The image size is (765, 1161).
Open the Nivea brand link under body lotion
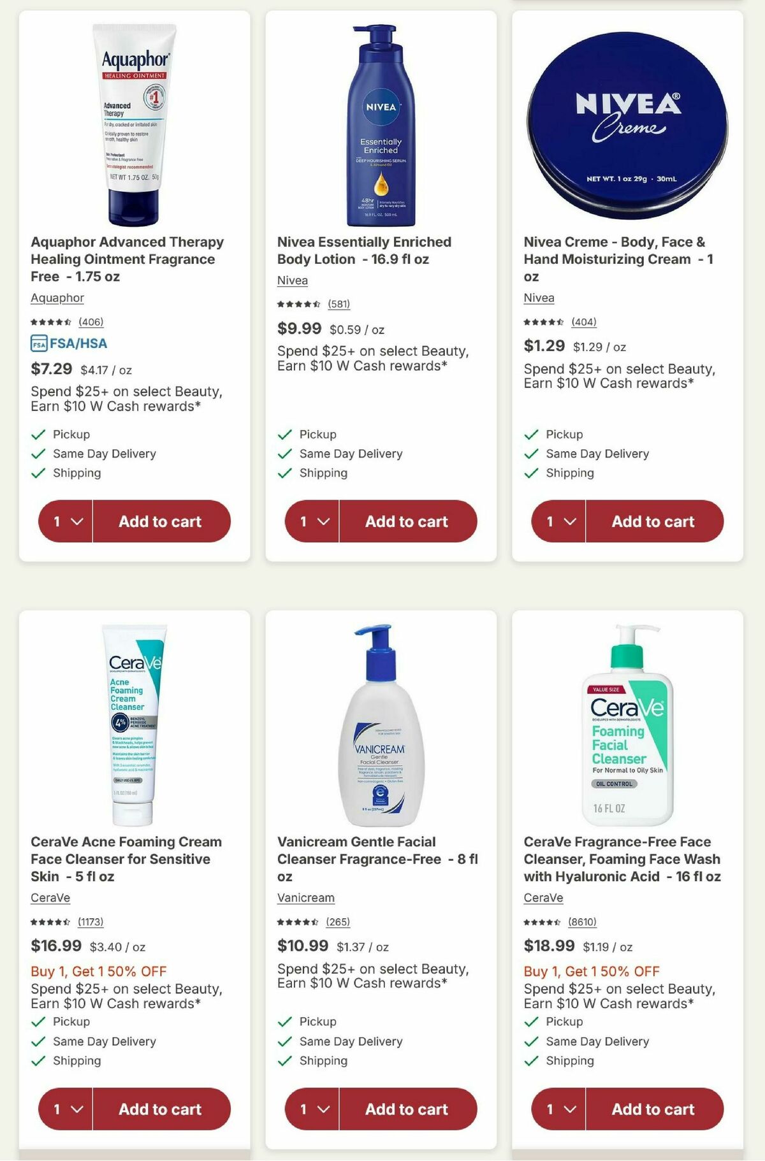pos(292,280)
